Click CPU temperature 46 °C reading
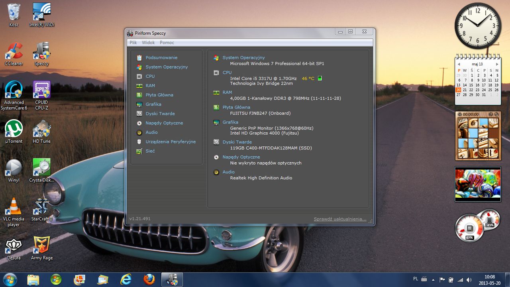 [x=308, y=79]
